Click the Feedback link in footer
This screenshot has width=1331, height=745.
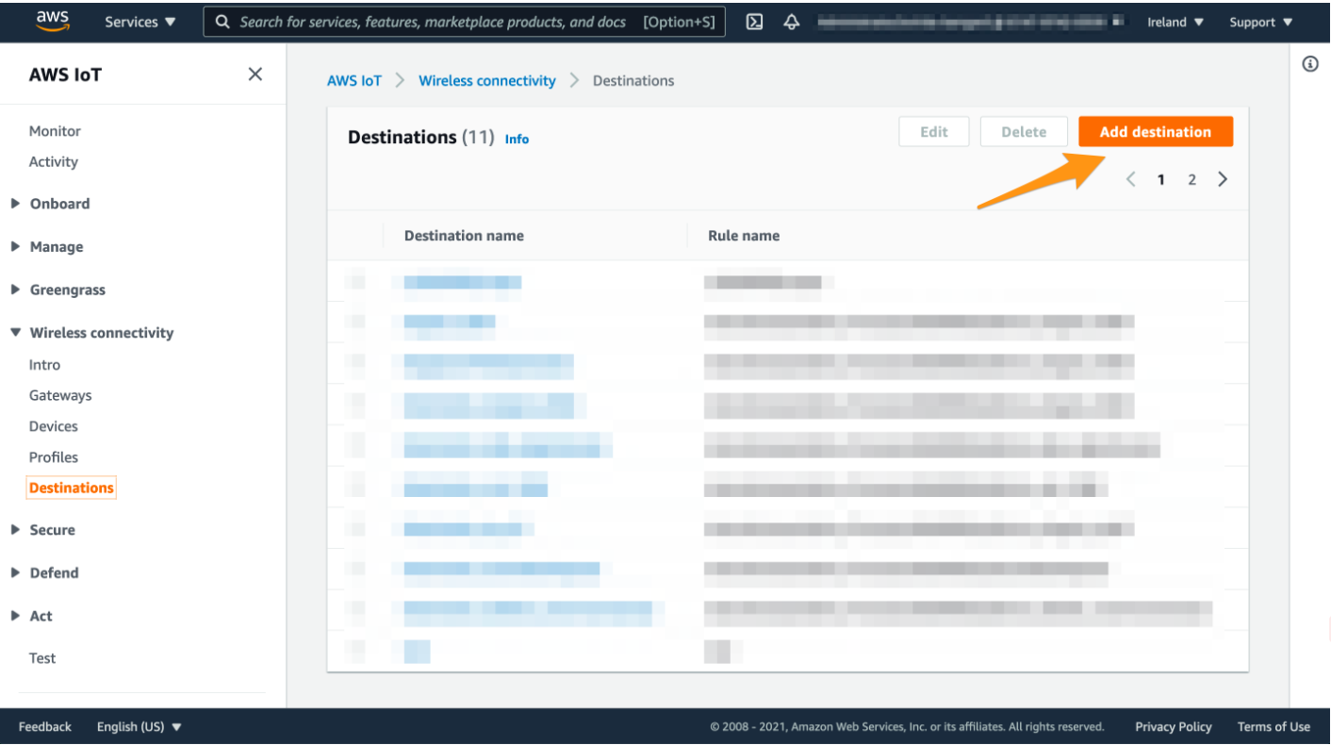[45, 726]
